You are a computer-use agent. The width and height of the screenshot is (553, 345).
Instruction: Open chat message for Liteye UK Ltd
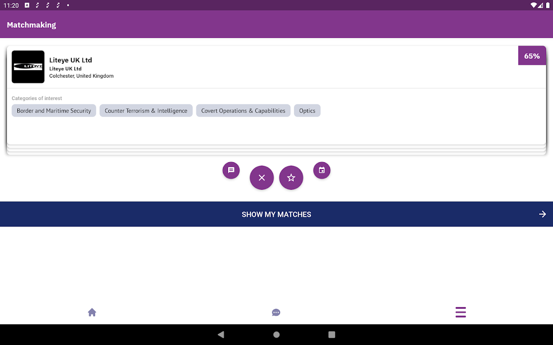point(231,170)
